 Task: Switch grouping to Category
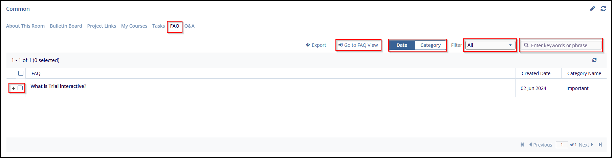click(x=430, y=45)
